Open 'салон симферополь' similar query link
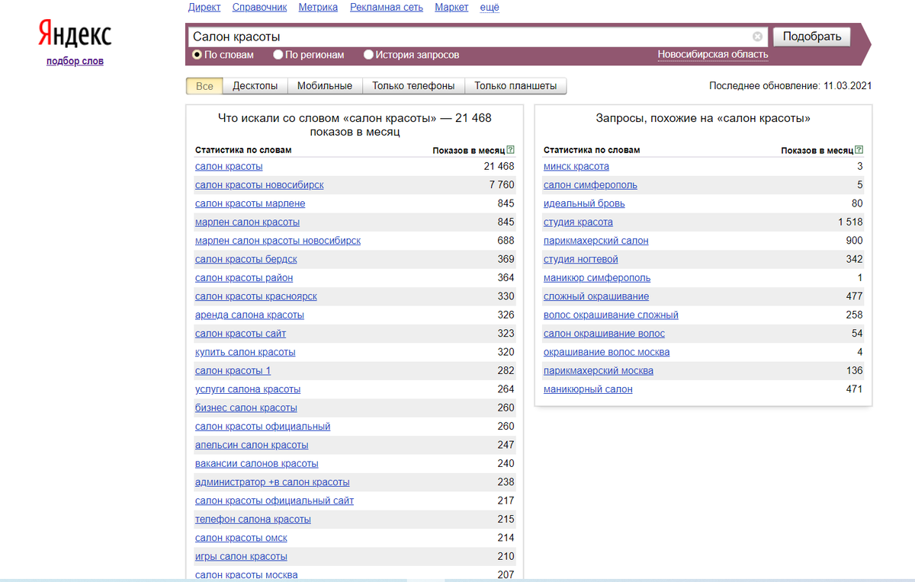Screen dimensions: 915x582 590,185
